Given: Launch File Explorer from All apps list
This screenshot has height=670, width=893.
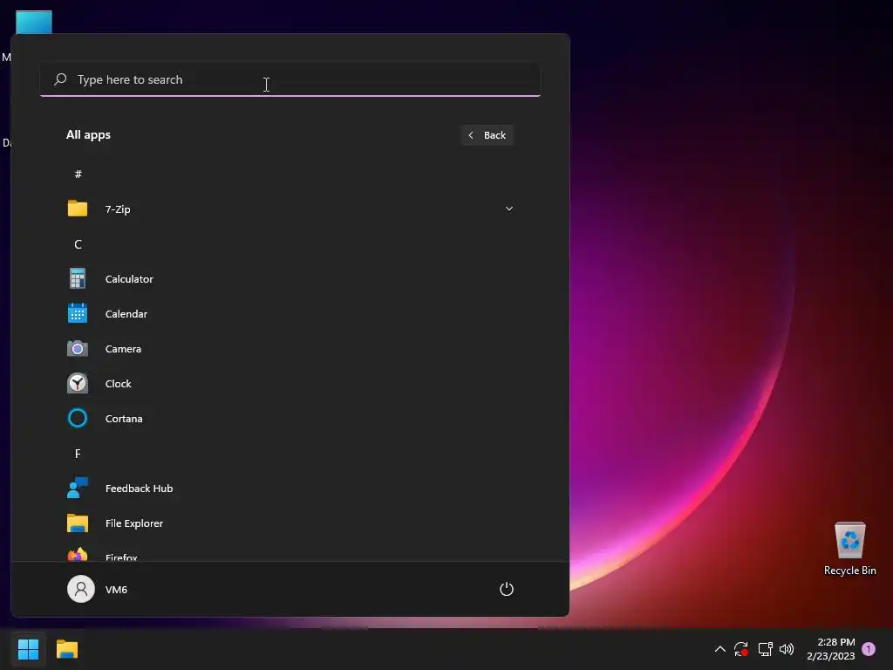Looking at the screenshot, I should 290,523.
